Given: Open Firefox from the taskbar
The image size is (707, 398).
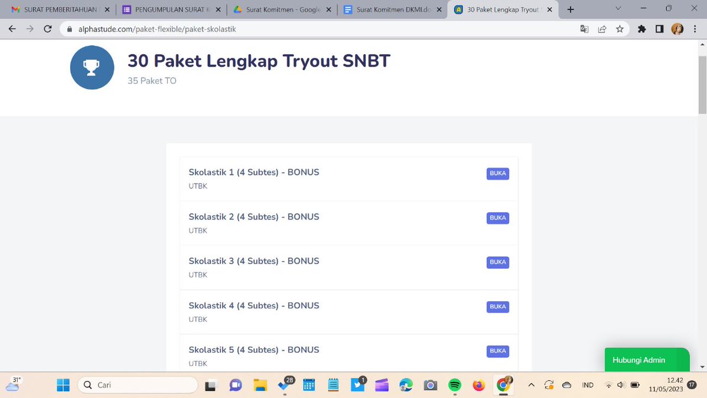Looking at the screenshot, I should tap(478, 385).
